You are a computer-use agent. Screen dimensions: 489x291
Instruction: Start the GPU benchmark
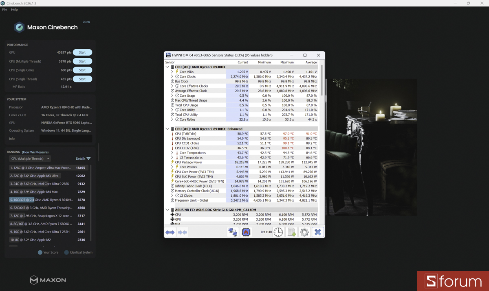point(82,52)
